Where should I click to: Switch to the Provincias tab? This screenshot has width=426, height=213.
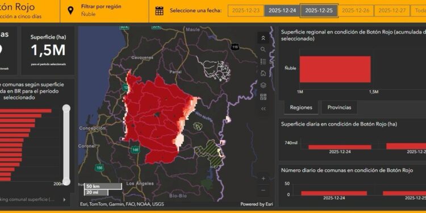[339, 107]
